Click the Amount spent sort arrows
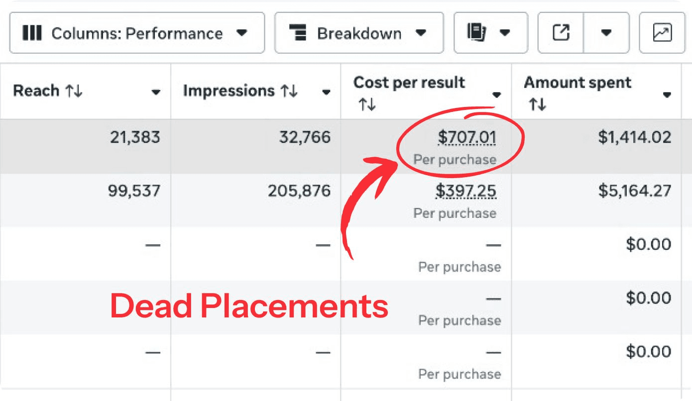 coord(537,104)
